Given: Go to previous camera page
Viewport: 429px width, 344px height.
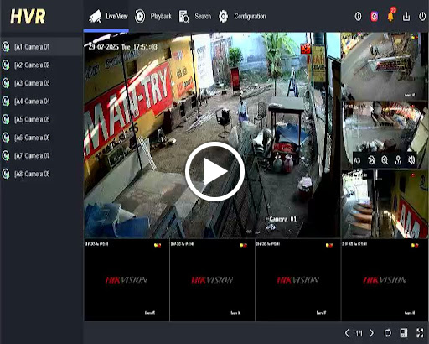Looking at the screenshot, I should 347,333.
